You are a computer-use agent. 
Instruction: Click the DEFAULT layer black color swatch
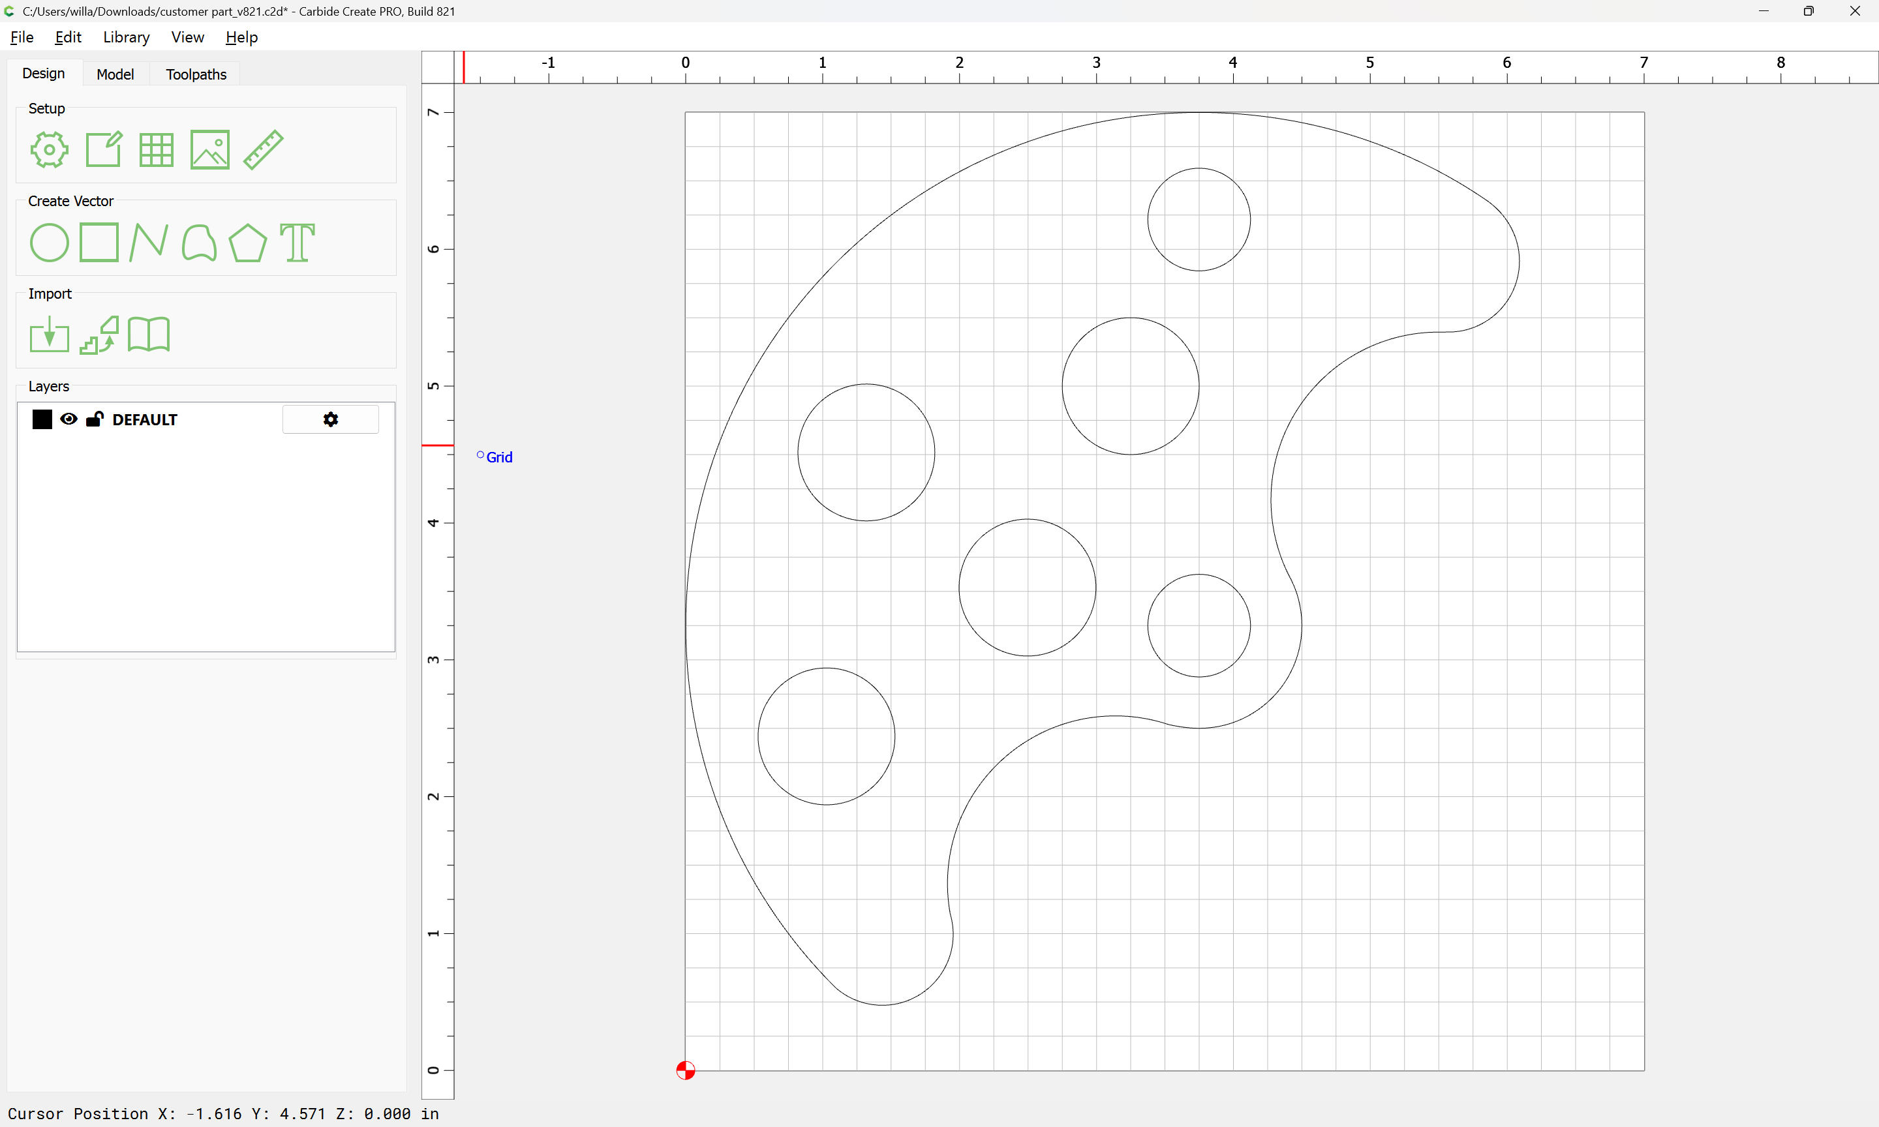[42, 419]
